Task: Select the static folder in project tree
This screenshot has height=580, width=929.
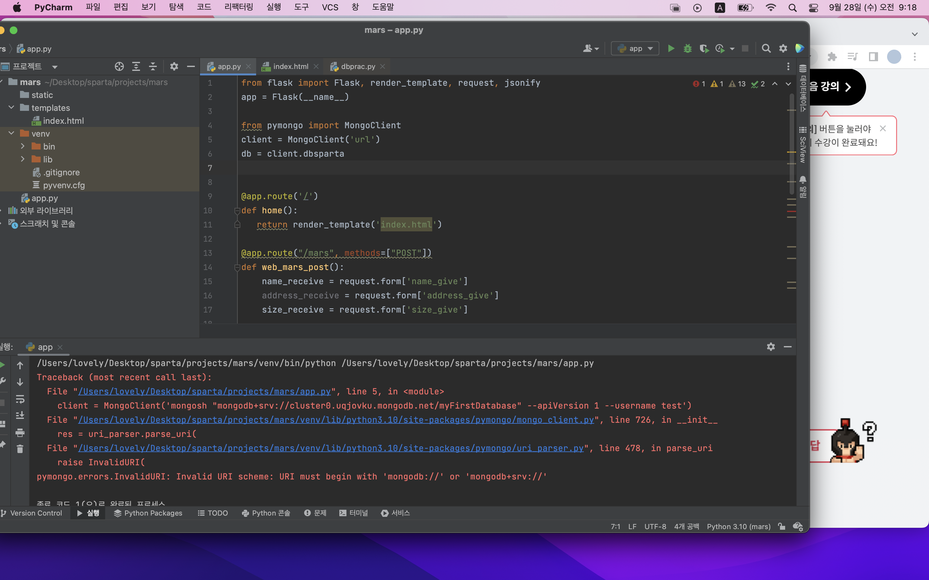Action: click(42, 95)
